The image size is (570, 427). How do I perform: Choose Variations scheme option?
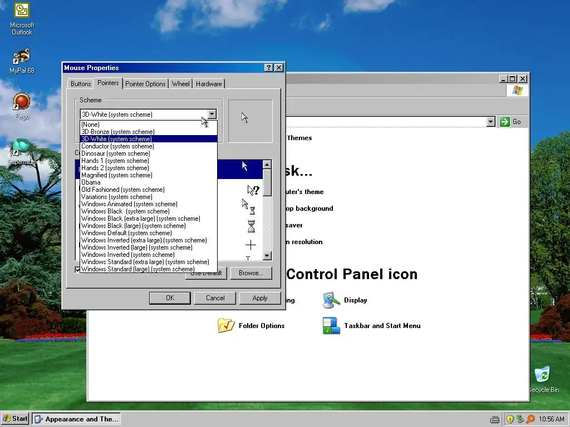point(148,197)
